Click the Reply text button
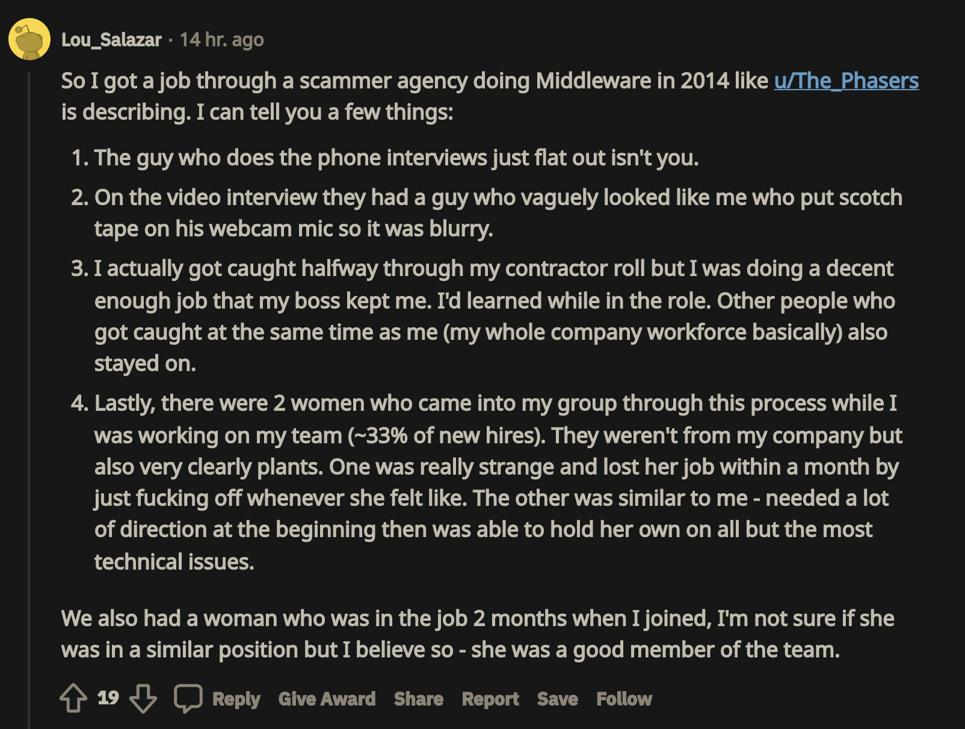Image resolution: width=965 pixels, height=729 pixels. click(236, 699)
